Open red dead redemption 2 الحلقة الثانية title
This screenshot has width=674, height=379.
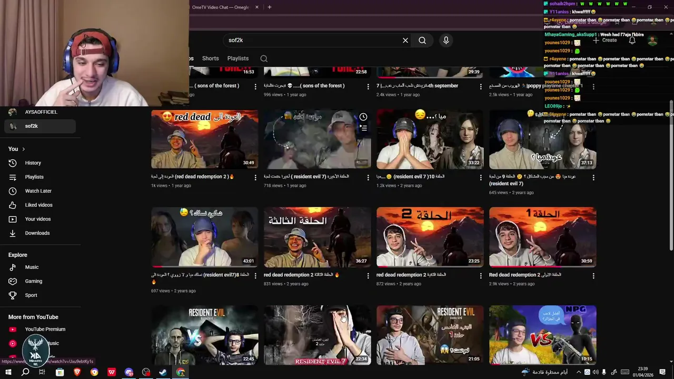tap(411, 275)
